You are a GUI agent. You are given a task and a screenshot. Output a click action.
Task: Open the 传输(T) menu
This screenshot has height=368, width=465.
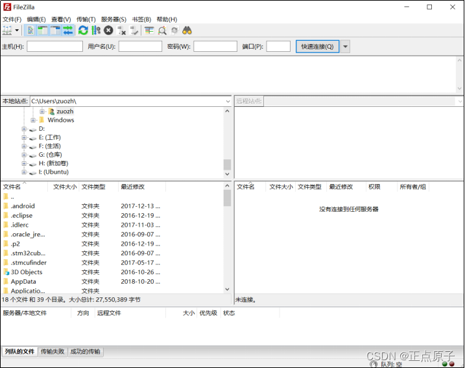[x=86, y=19]
